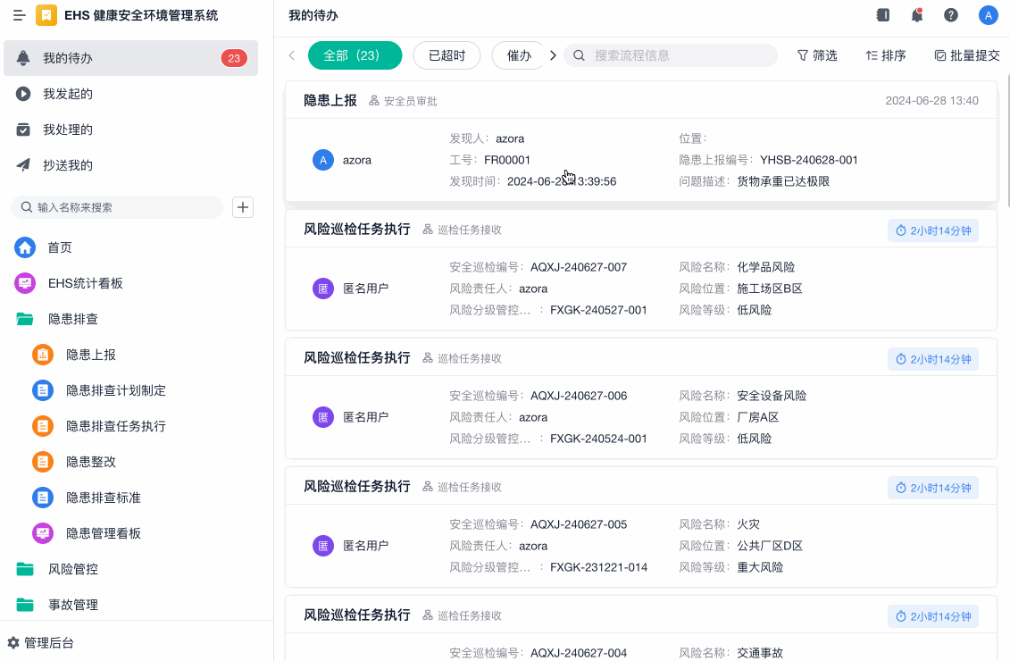Click the value FXGK-240527-001
This screenshot has width=1010, height=661.
point(598,310)
